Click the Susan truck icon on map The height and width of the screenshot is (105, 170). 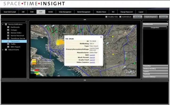(x=125, y=67)
